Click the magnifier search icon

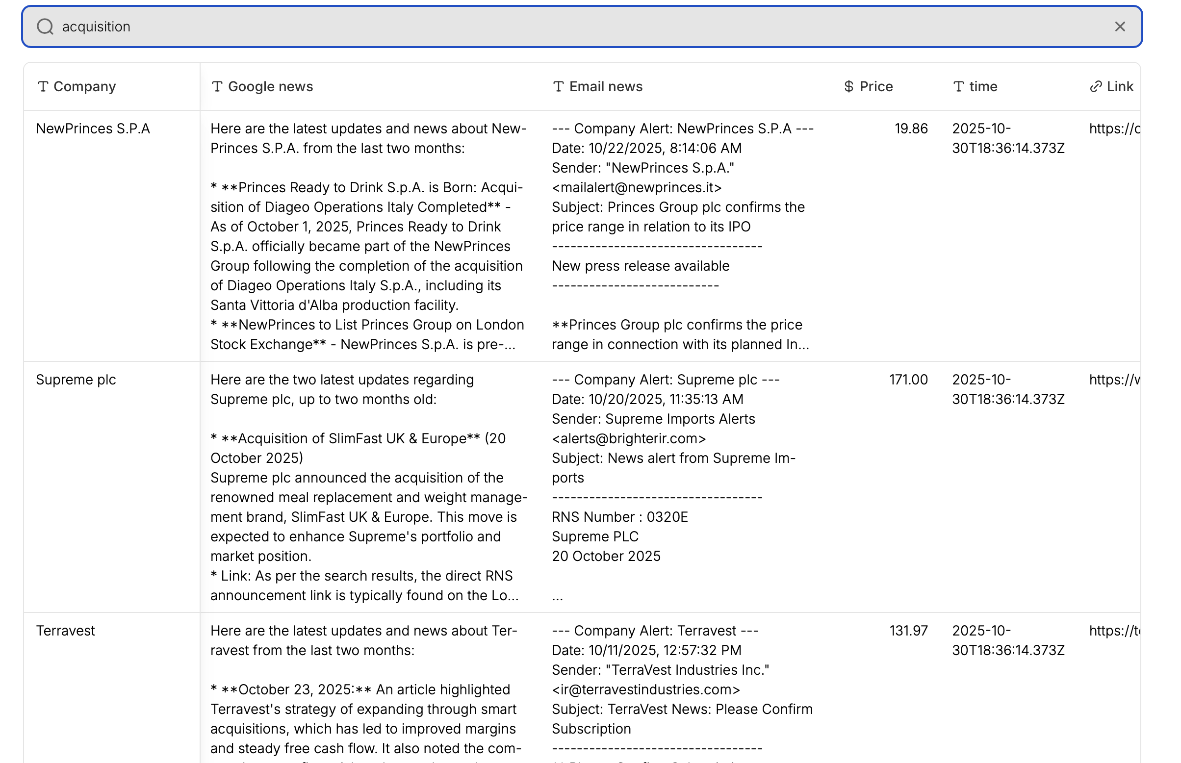click(x=45, y=27)
